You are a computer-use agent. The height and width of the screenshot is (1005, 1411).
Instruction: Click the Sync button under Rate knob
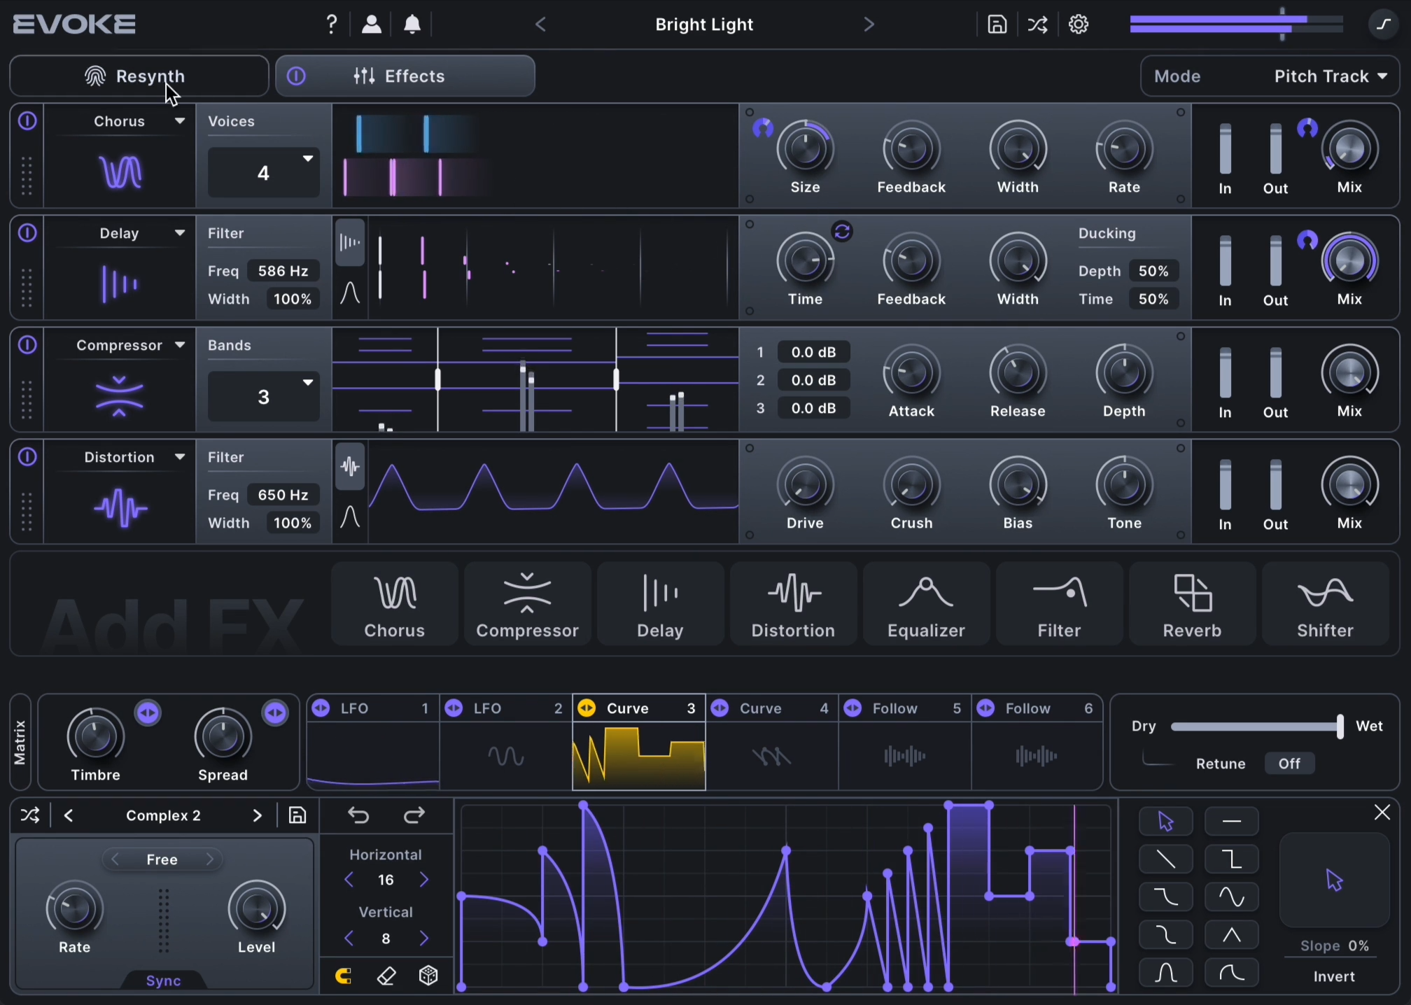162,980
